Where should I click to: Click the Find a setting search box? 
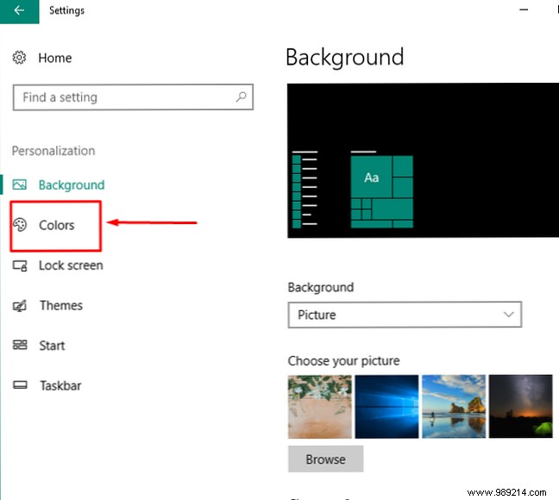[133, 97]
